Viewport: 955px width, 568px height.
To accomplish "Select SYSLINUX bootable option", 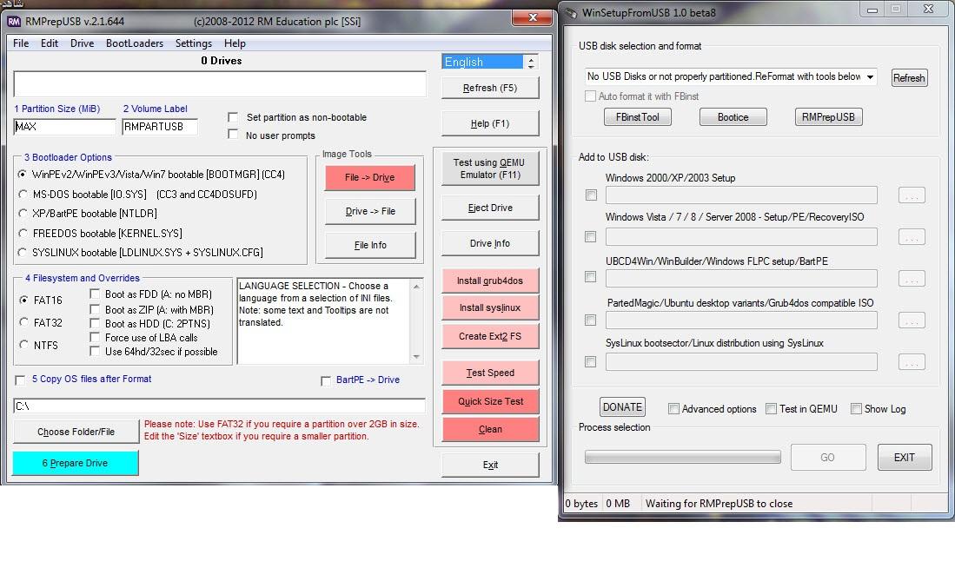I will [23, 252].
